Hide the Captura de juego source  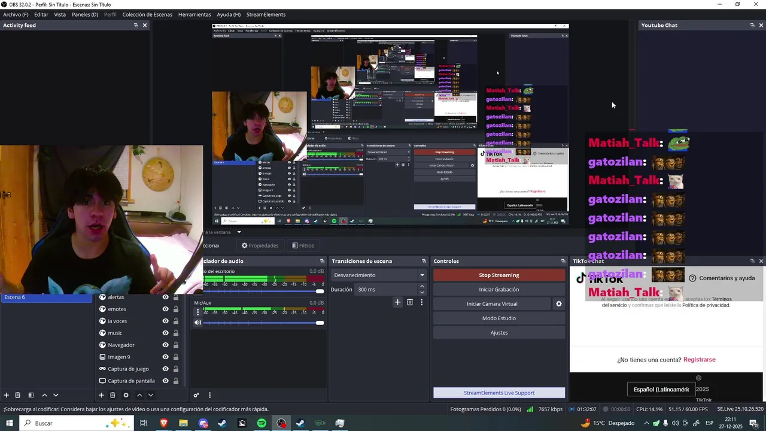pyautogui.click(x=166, y=369)
